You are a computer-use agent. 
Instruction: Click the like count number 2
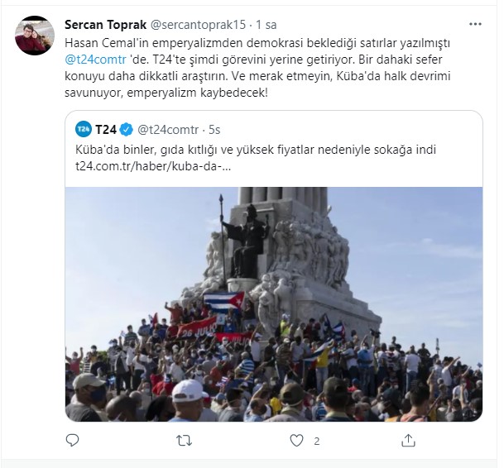[317, 442]
